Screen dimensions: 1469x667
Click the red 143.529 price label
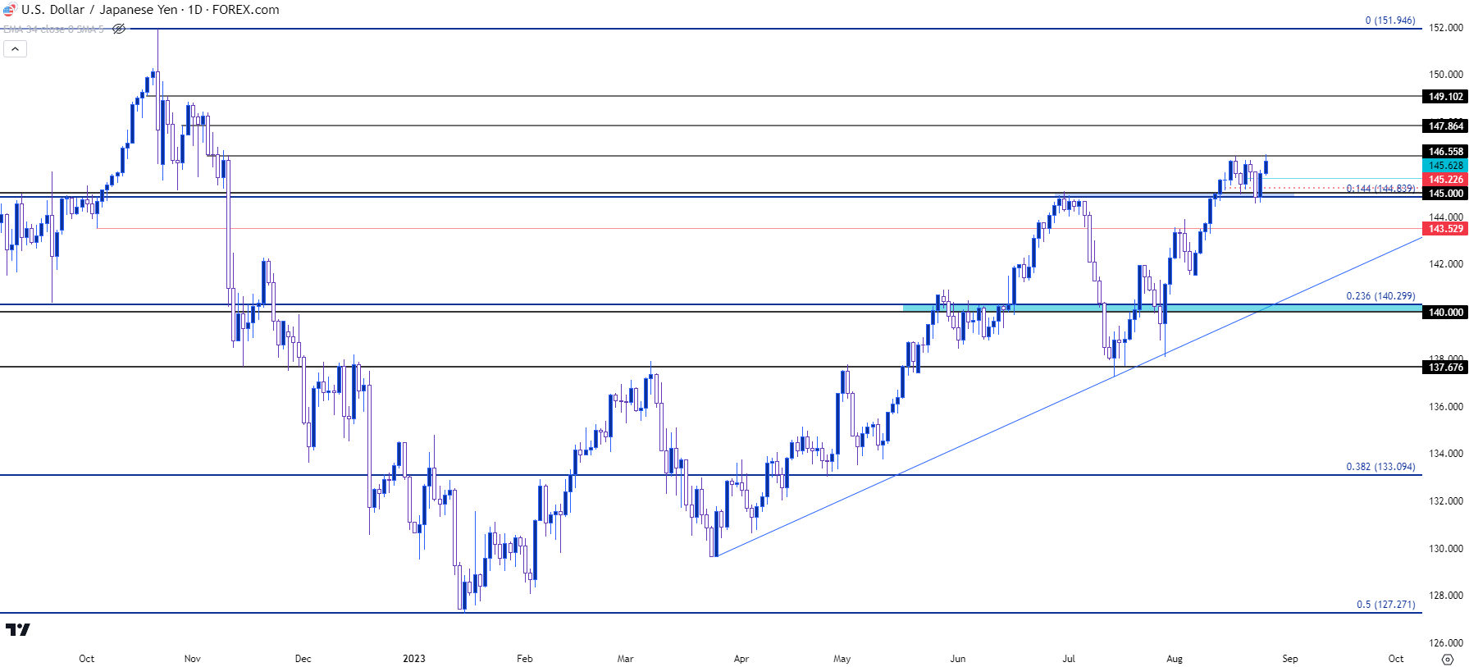pos(1445,229)
